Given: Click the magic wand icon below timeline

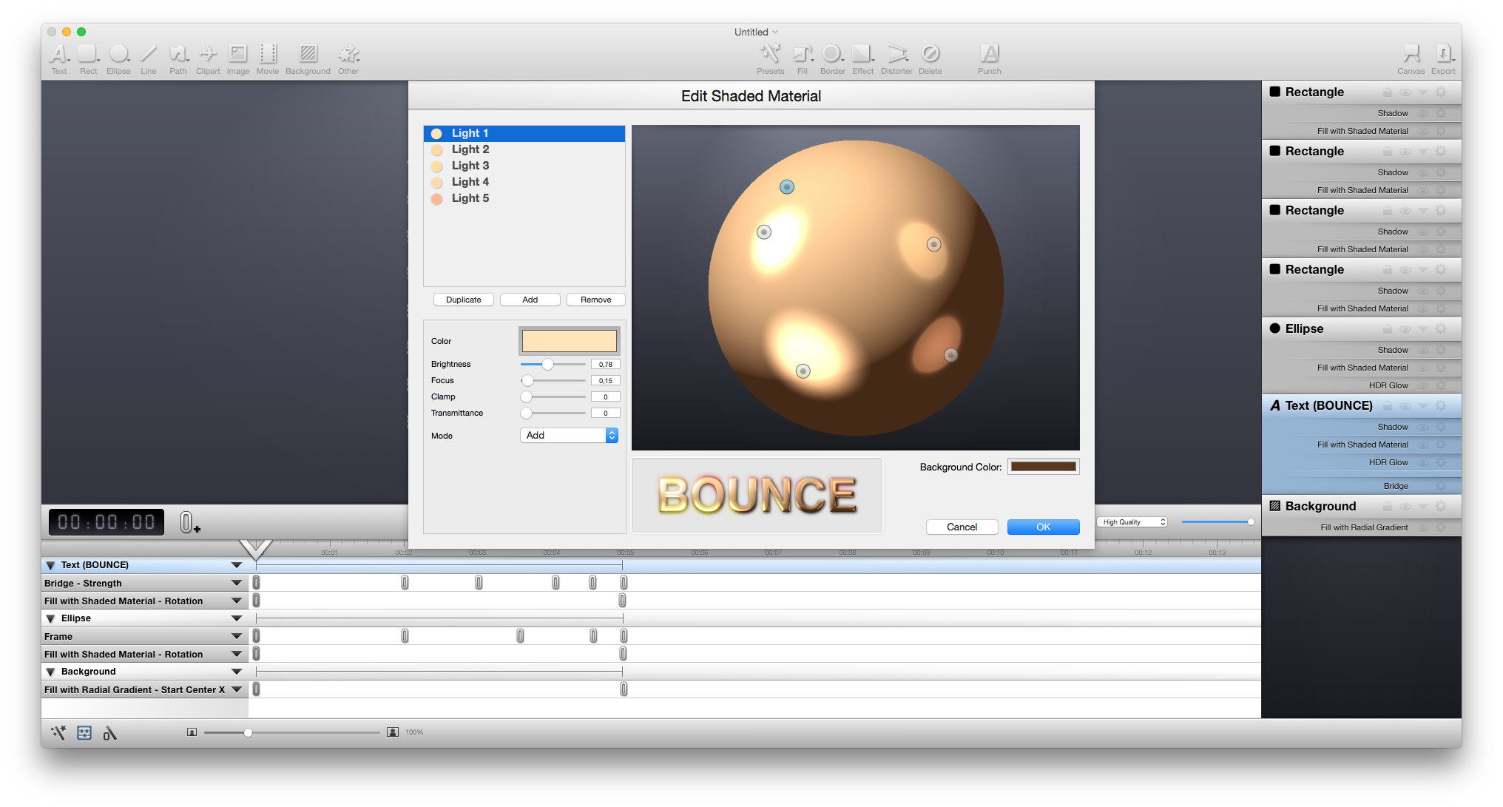Looking at the screenshot, I should coord(58,732).
